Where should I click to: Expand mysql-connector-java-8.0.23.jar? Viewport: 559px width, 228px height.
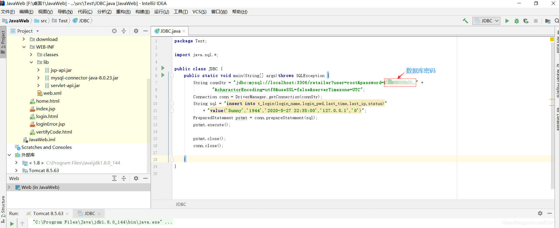pos(39,78)
